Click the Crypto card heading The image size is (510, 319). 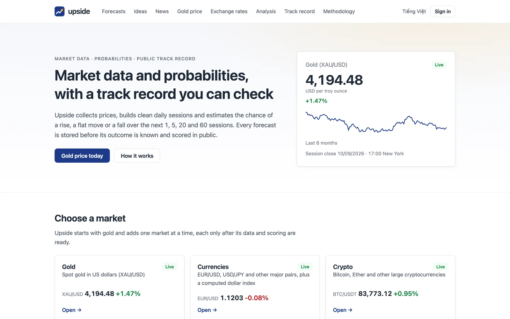pos(343,267)
